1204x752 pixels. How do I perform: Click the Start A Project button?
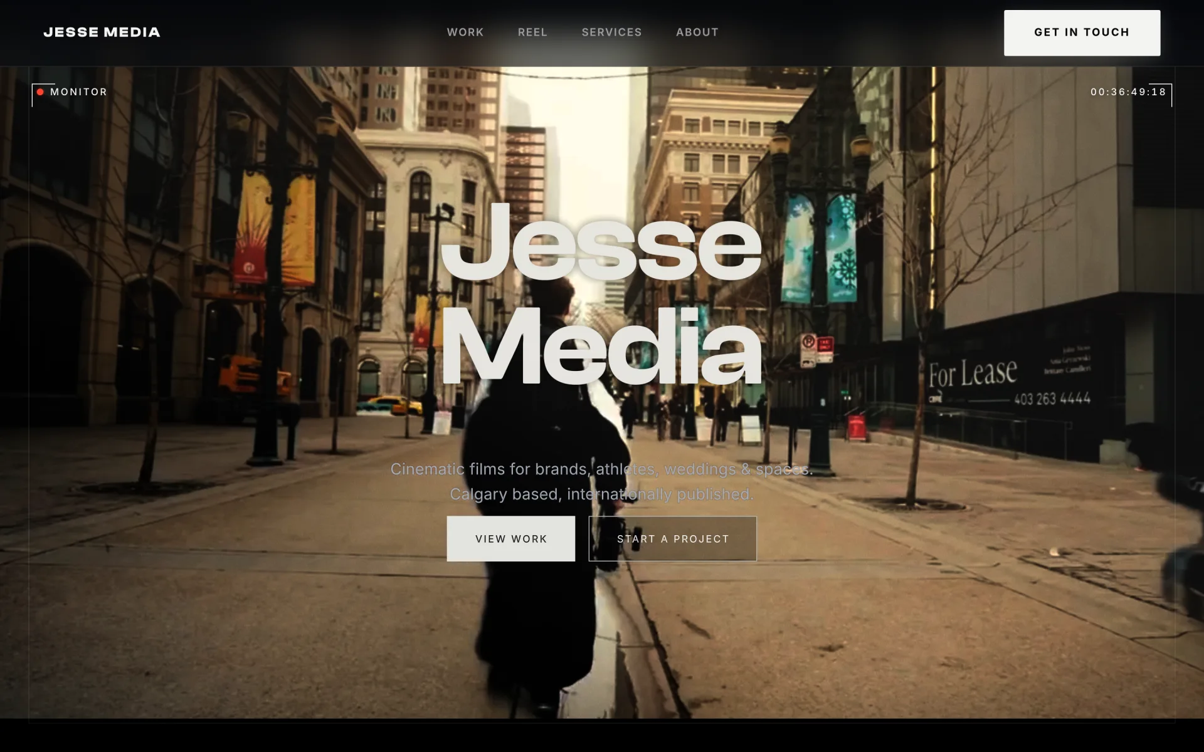pyautogui.click(x=672, y=538)
